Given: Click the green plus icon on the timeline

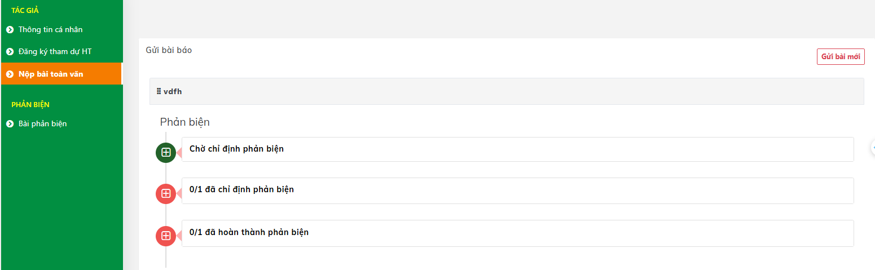Looking at the screenshot, I should (166, 152).
